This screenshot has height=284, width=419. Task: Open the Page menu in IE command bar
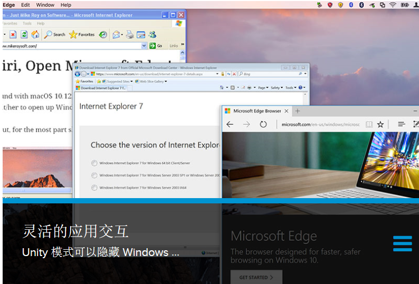pos(263,87)
